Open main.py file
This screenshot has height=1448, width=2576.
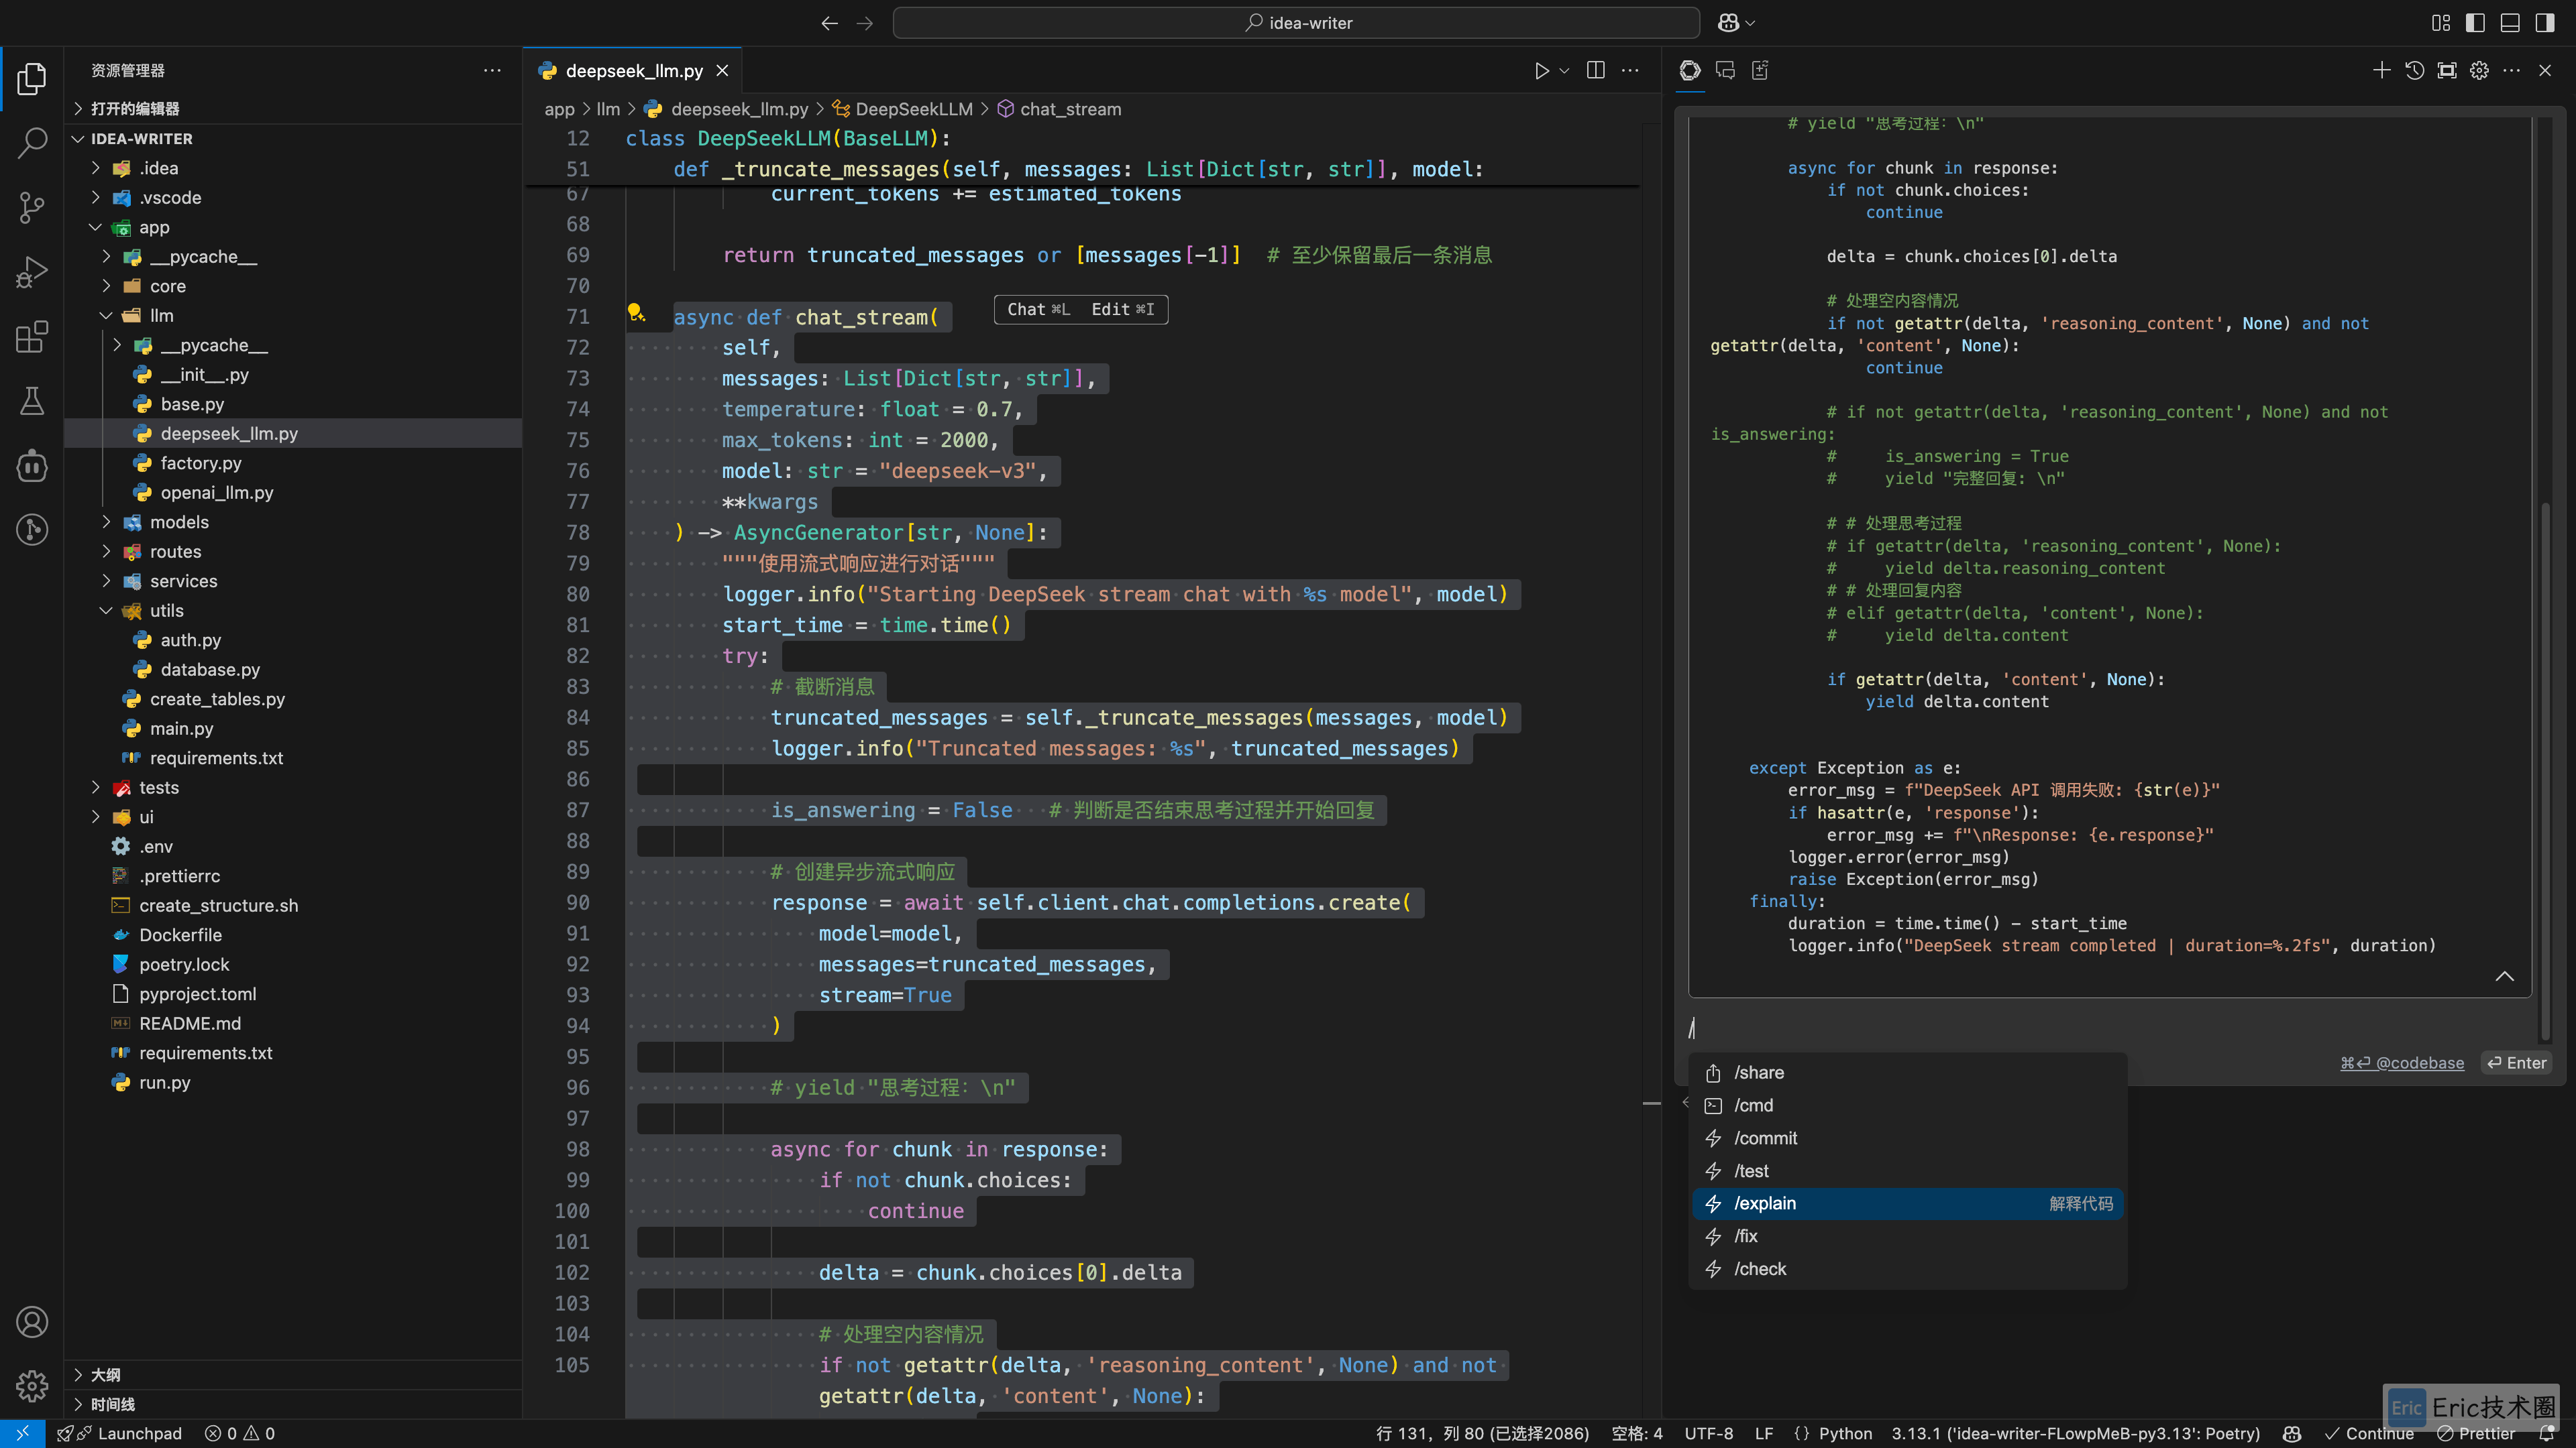(x=293, y=729)
